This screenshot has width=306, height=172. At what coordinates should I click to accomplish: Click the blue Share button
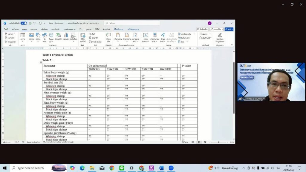click(x=229, y=29)
